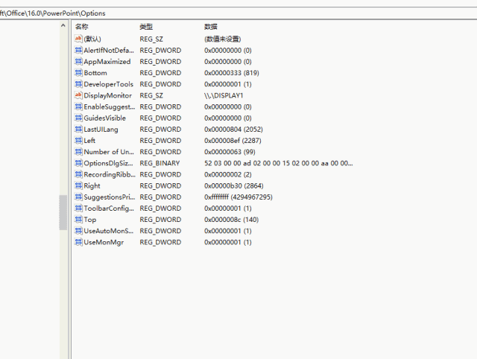
Task: Click the data 0x00000333 (819)
Action: 232,73
